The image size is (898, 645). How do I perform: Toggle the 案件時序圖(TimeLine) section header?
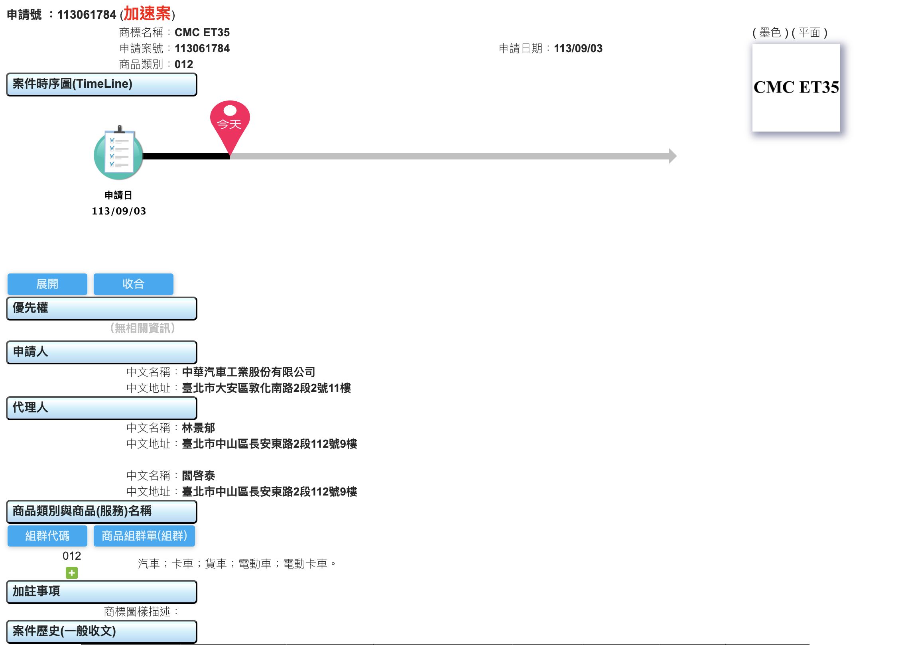tap(102, 84)
